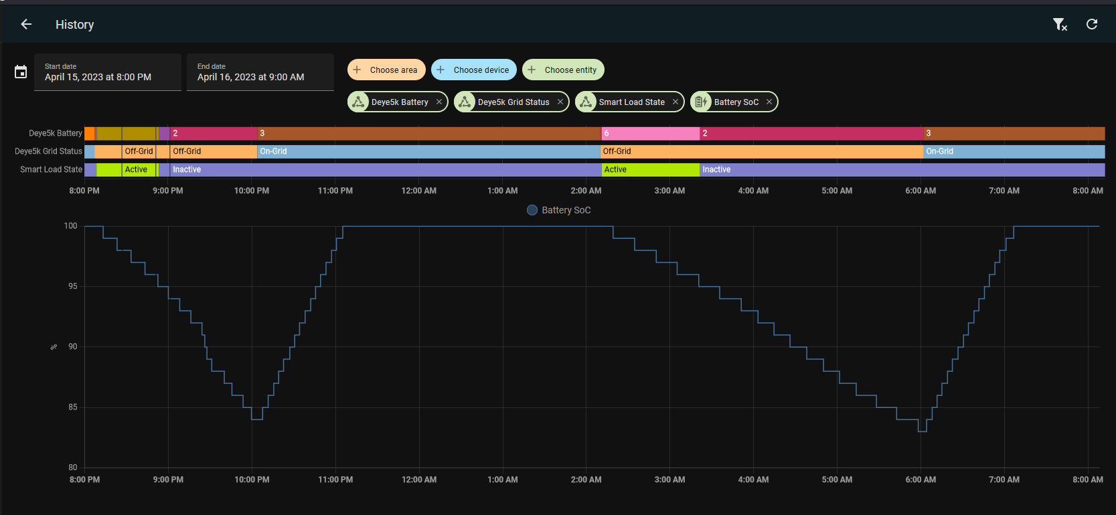Click the Deye5k Battery chip icon
The width and height of the screenshot is (1116, 515).
coord(359,102)
